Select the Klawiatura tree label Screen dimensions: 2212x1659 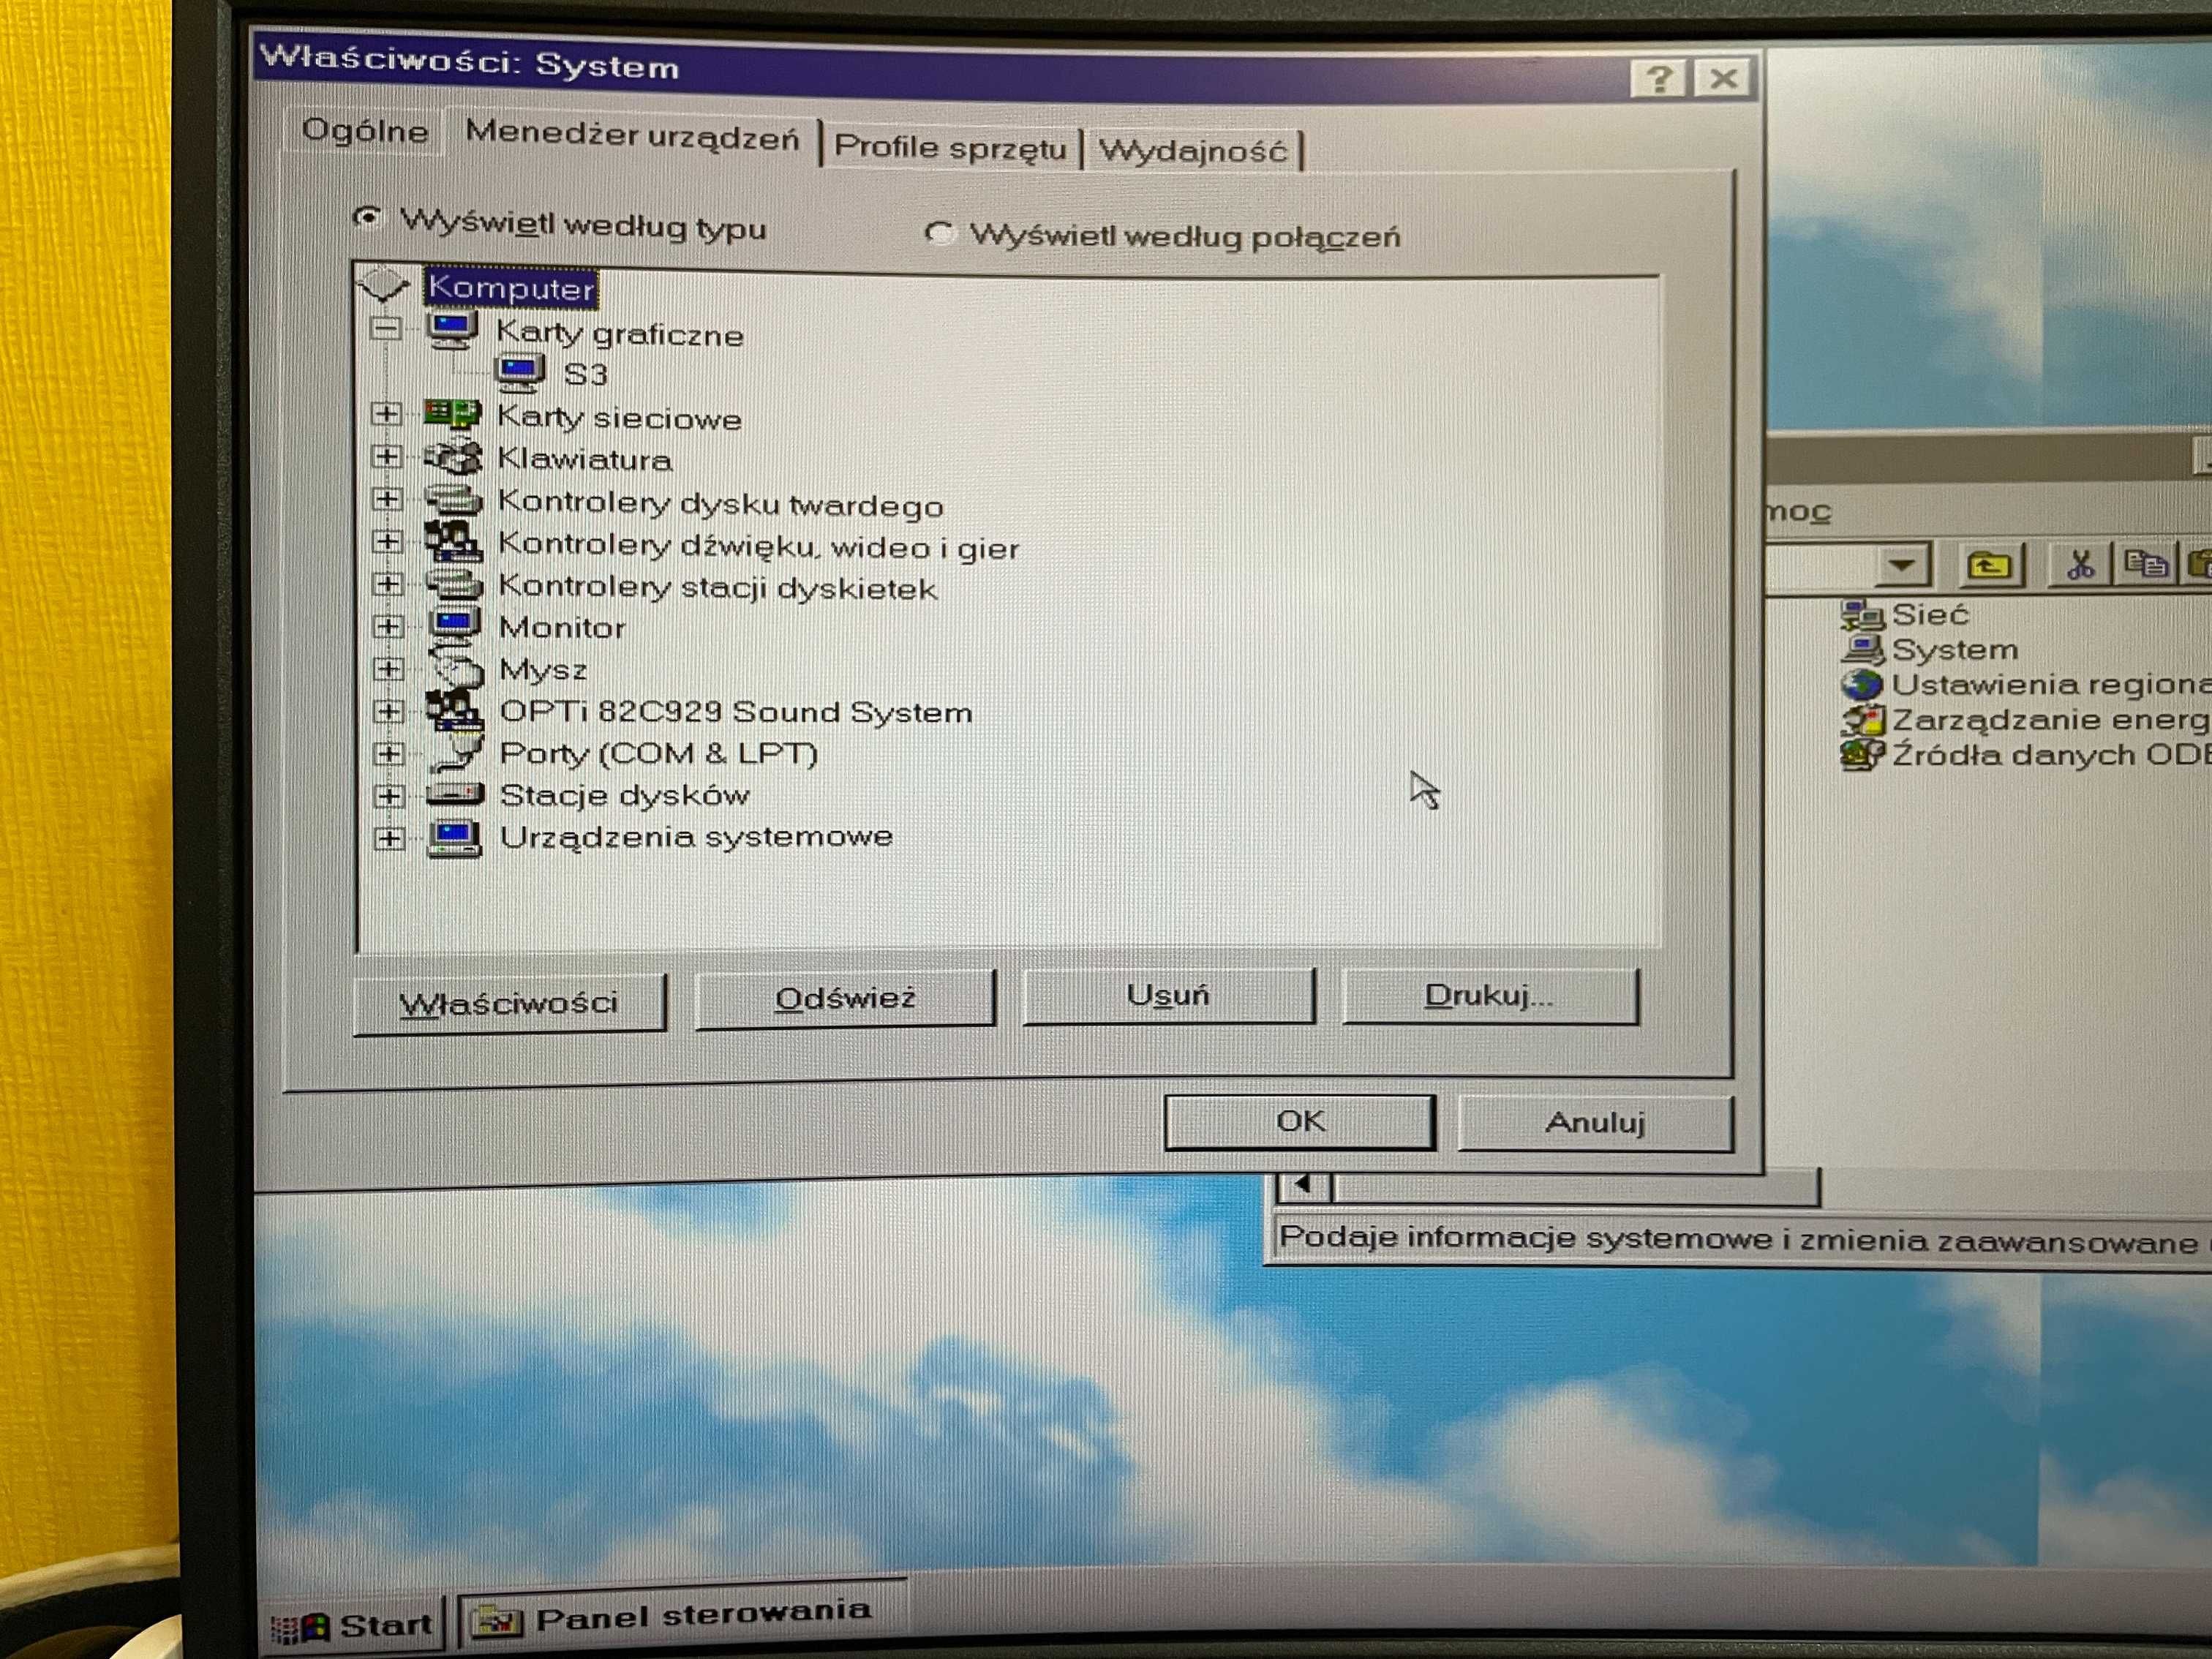[585, 459]
